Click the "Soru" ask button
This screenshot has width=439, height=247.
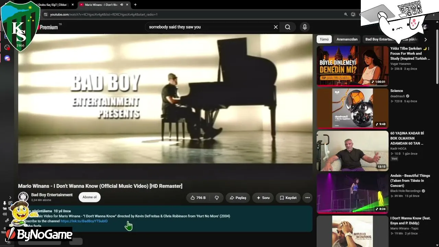(x=263, y=198)
